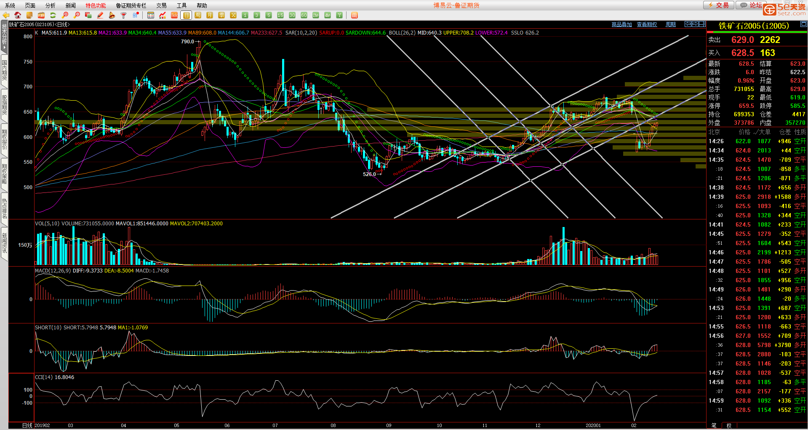808x430 pixels.
Task: Click the filter funnel icon
Action: click(123, 15)
